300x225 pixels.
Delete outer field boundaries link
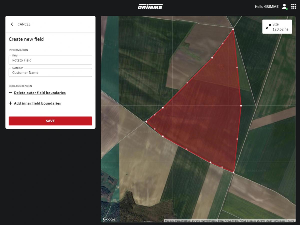[x=40, y=93]
